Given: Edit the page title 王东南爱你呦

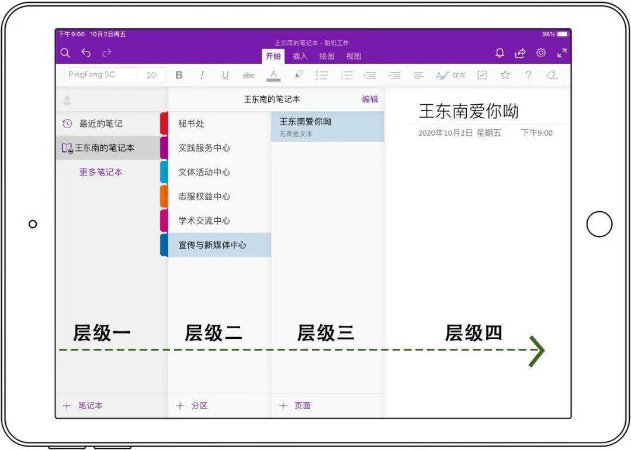Looking at the screenshot, I should [x=469, y=111].
